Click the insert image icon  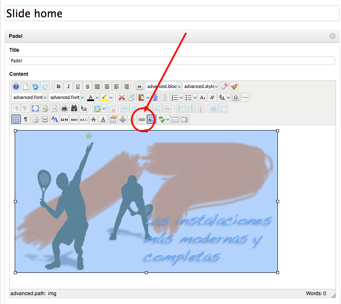(152, 120)
